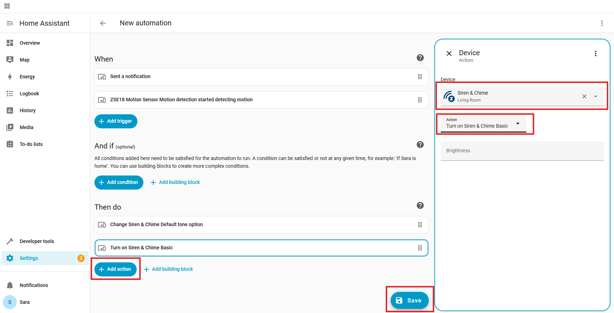Click the Notifications bell icon

(10, 285)
